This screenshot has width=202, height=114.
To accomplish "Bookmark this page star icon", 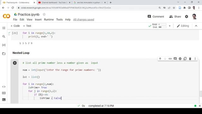I will (x=174, y=8).
